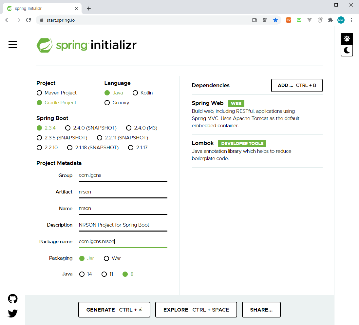Select Maven Project radio
Viewport: 359px width, 325px height.
tap(57, 93)
